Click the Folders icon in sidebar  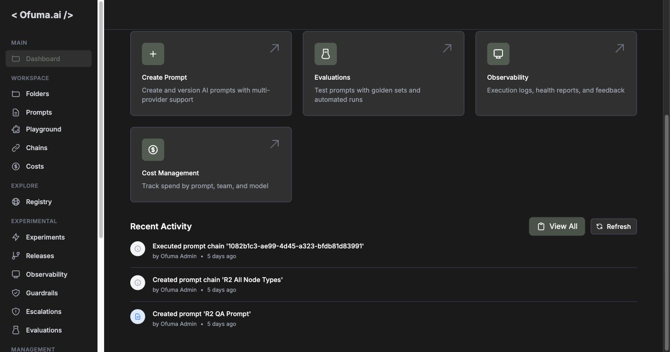[x=16, y=94]
